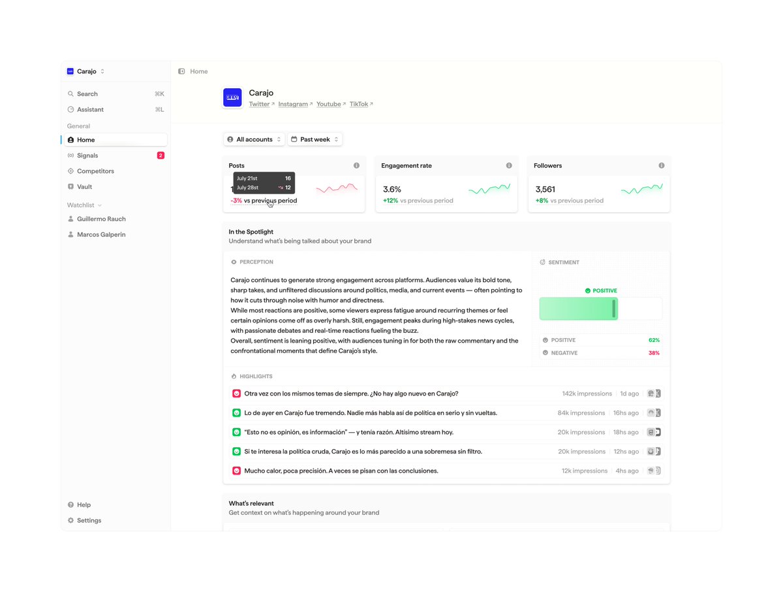The image size is (783, 592).
Task: Click the Search magnifier icon in sidebar
Action: (x=70, y=94)
